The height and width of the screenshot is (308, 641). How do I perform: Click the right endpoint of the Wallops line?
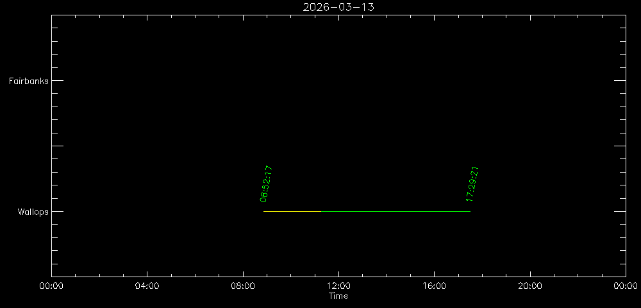coord(470,211)
